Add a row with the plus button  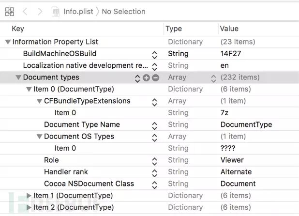point(146,77)
